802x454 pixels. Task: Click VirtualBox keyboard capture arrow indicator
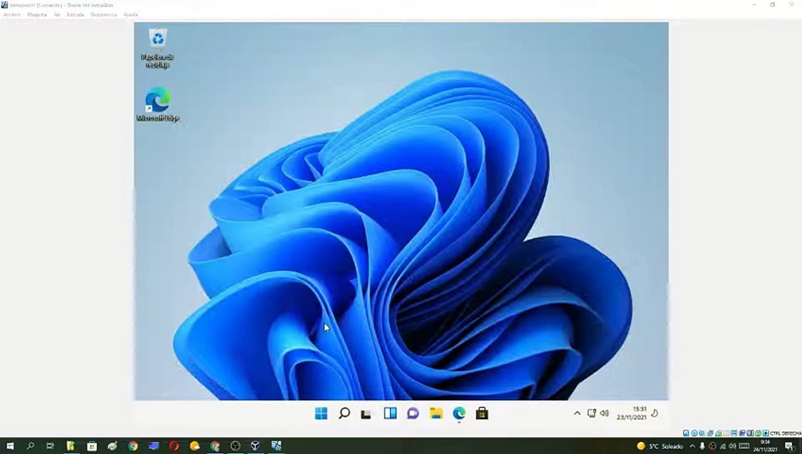pos(766,433)
